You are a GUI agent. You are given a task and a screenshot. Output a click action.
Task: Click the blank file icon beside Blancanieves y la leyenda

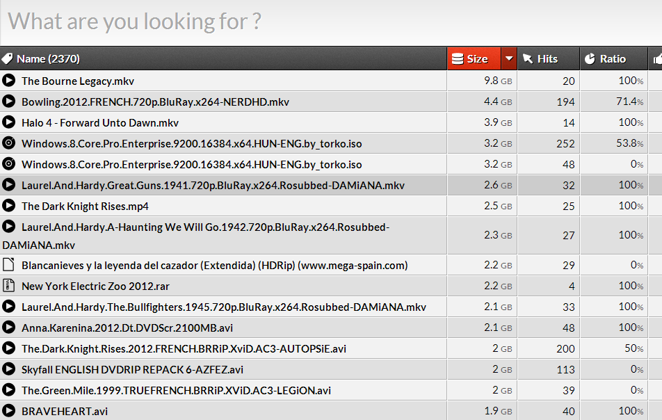(x=8, y=265)
